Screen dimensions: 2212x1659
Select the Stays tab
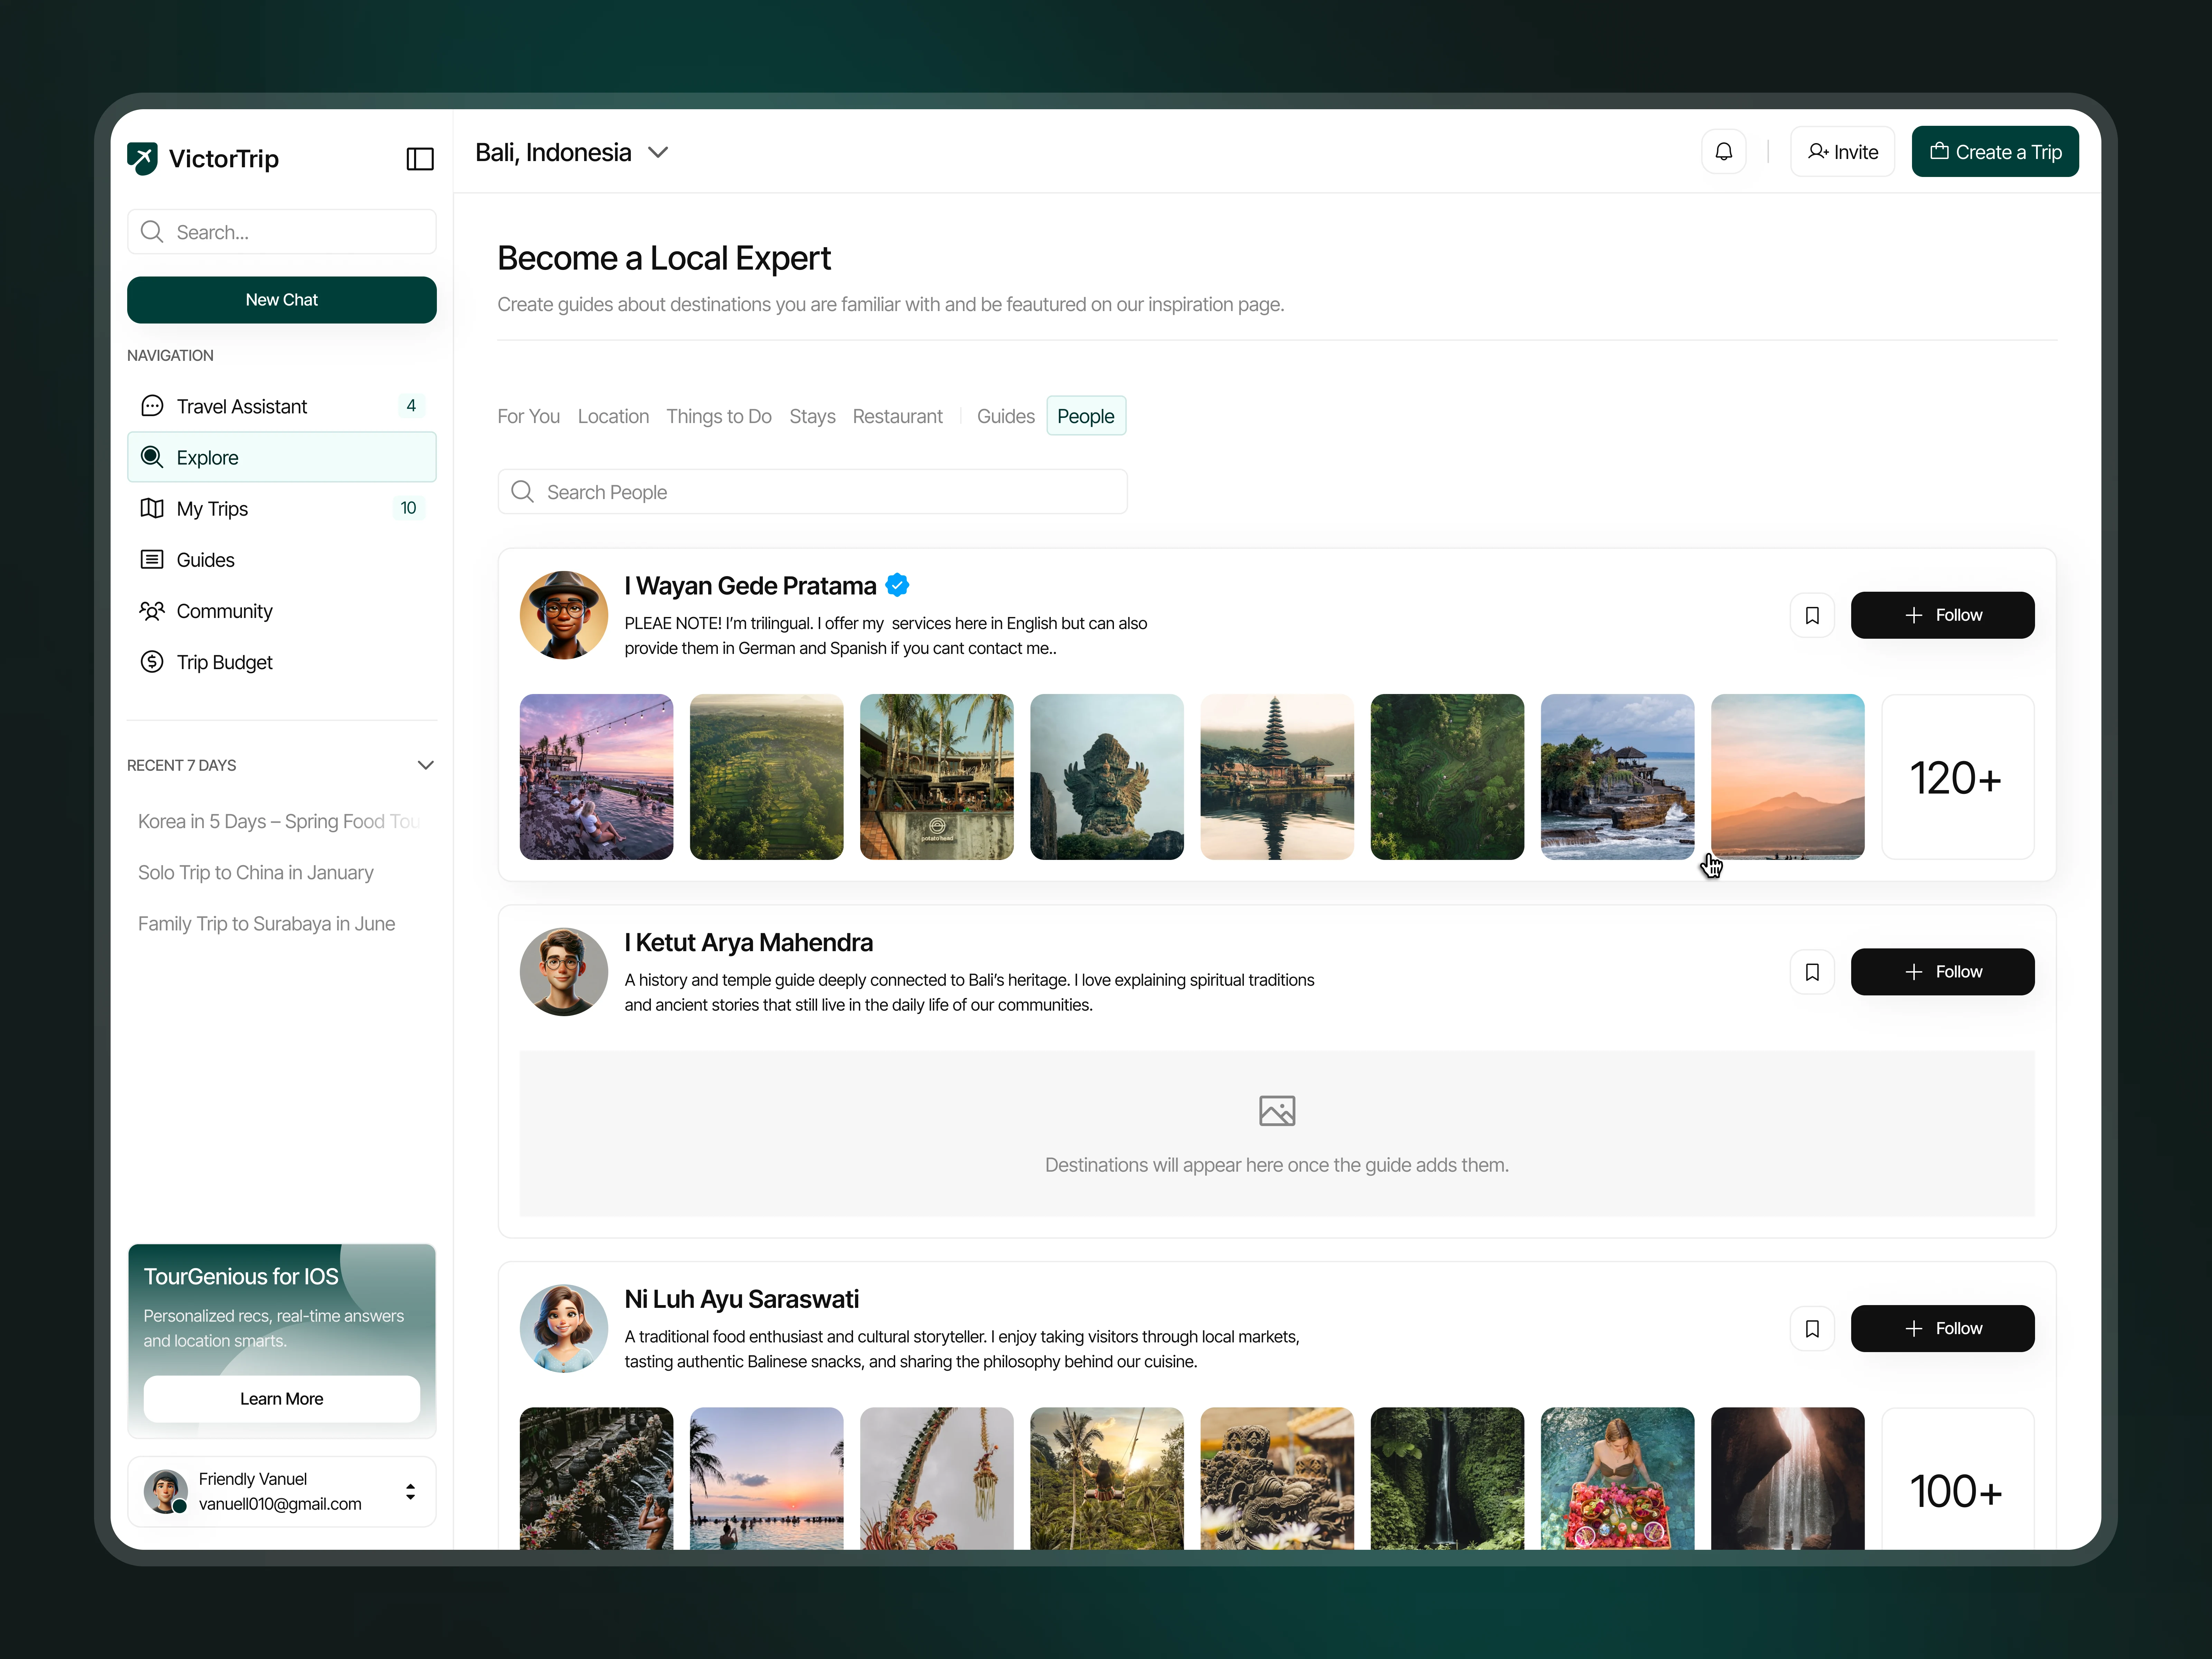812,416
